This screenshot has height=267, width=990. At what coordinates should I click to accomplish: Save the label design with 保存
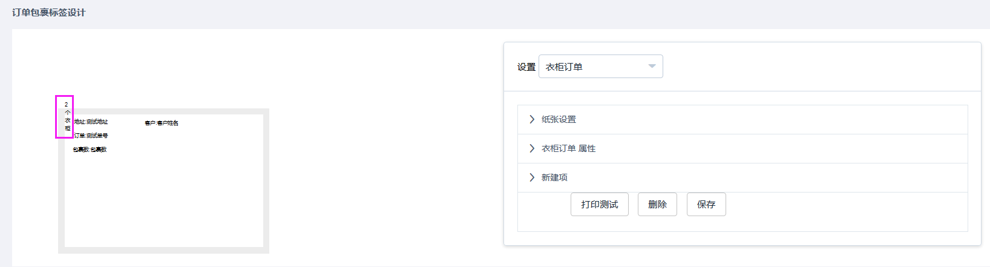(x=706, y=205)
